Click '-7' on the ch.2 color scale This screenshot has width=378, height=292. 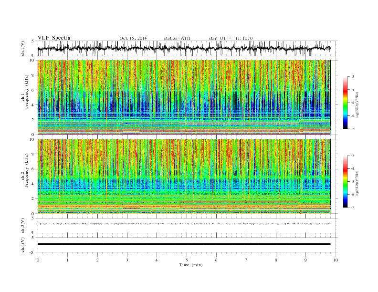[352, 208]
